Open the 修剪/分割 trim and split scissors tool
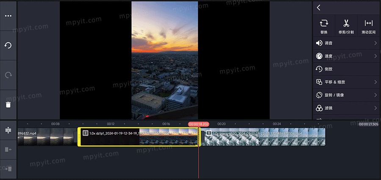381x180 pixels. (346, 26)
